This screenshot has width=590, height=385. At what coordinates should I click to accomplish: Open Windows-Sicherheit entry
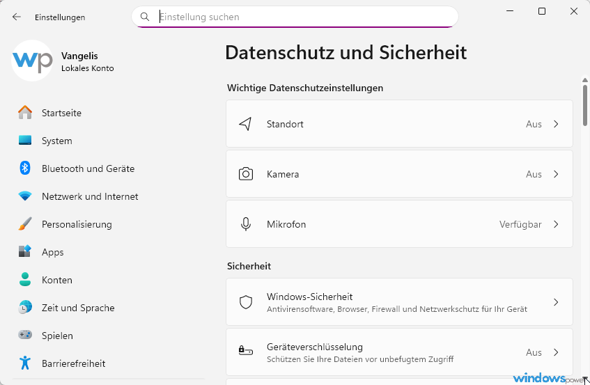[x=399, y=302]
